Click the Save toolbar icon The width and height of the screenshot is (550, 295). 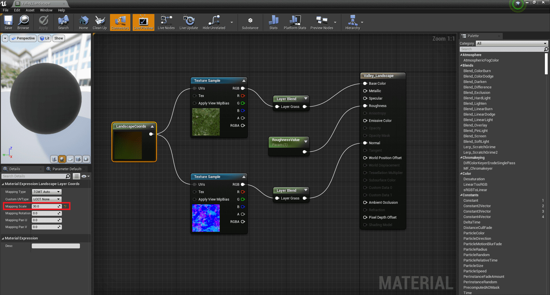click(x=8, y=22)
